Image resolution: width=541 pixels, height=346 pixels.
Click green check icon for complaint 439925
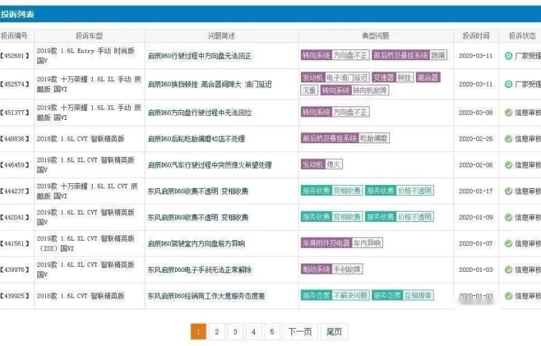point(508,296)
